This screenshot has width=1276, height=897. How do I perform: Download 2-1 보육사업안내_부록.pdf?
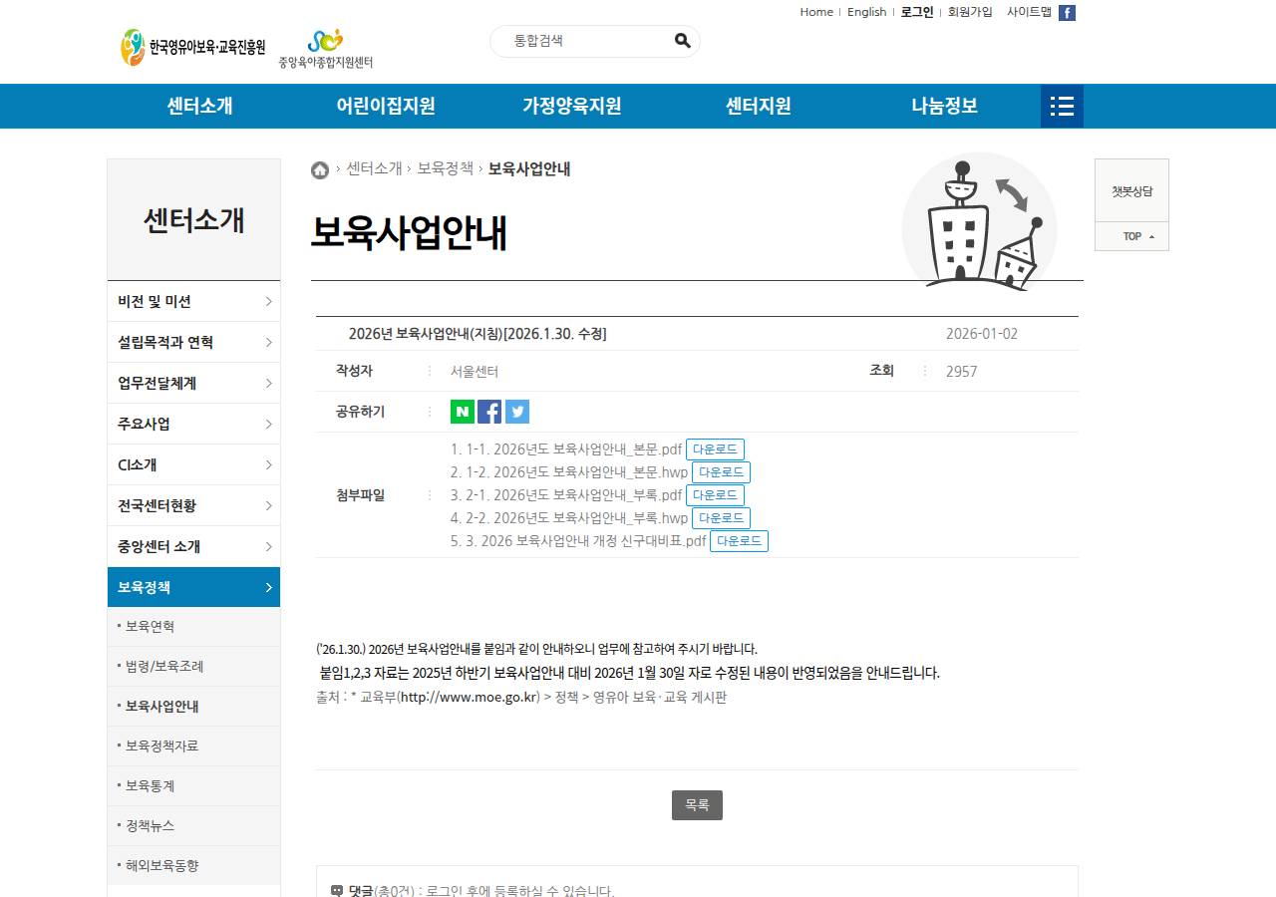pyautogui.click(x=715, y=495)
